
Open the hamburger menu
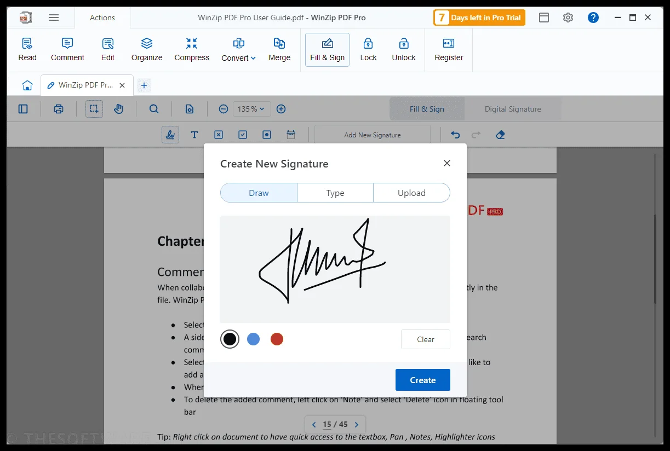pyautogui.click(x=54, y=18)
